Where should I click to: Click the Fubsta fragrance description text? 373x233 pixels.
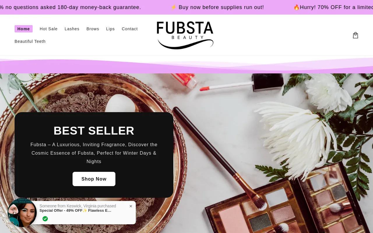pyautogui.click(x=94, y=153)
